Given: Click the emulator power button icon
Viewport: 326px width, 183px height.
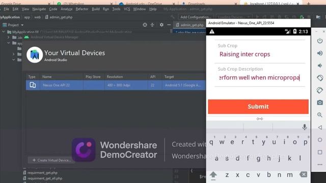Looking at the screenshot, I should pos(320,41).
